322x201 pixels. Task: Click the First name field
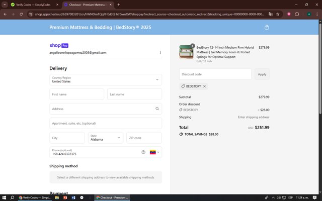[x=77, y=94]
